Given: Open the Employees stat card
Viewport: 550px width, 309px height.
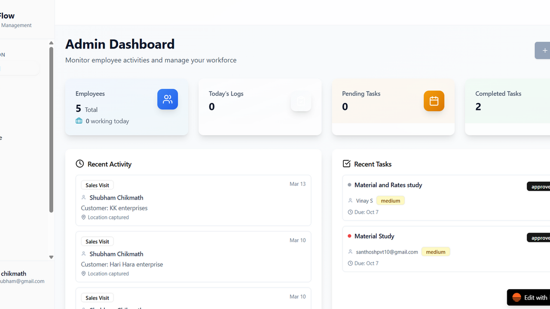Looking at the screenshot, I should [x=127, y=107].
